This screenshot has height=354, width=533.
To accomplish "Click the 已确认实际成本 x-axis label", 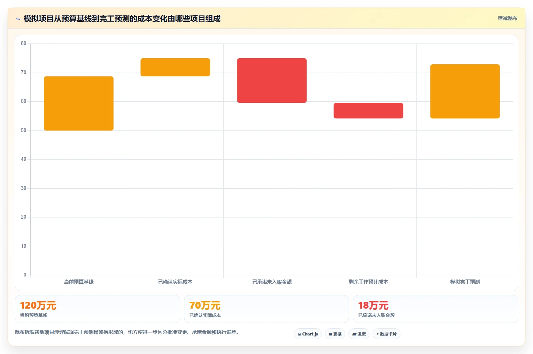I will [175, 282].
